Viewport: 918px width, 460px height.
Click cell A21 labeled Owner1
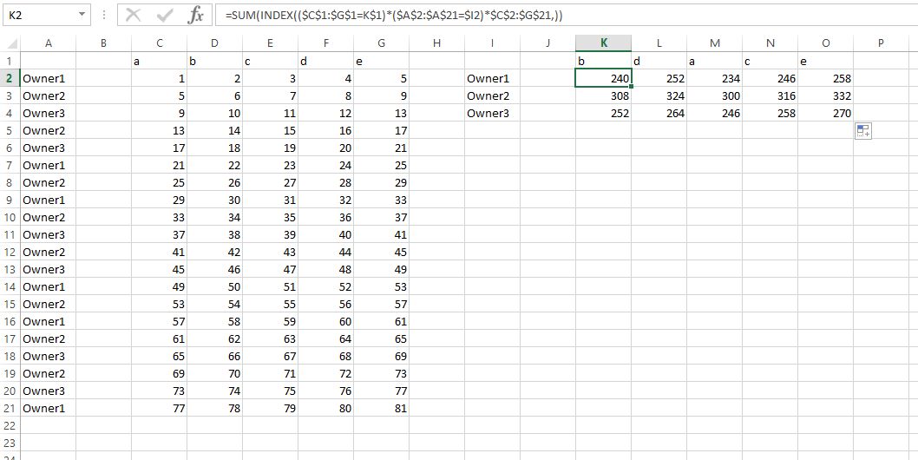(x=48, y=409)
